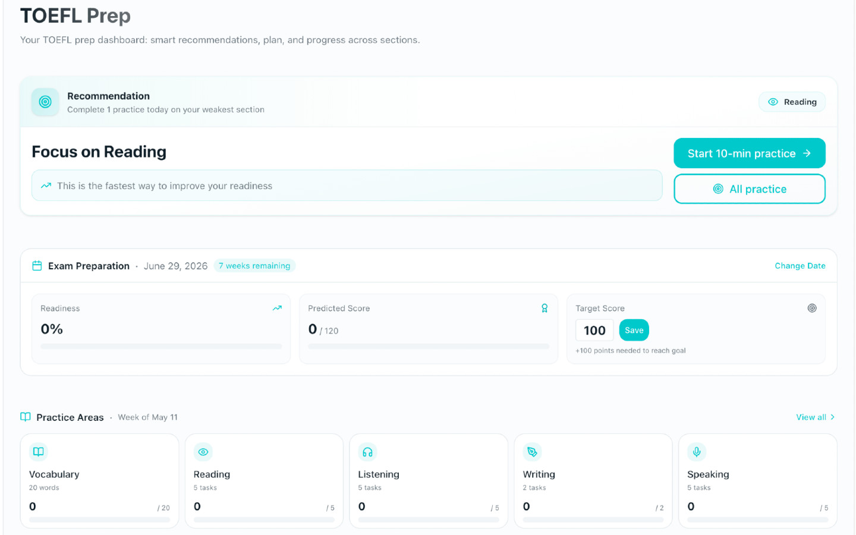Image resolution: width=856 pixels, height=535 pixels.
Task: Click the Change Date link
Action: click(x=800, y=266)
